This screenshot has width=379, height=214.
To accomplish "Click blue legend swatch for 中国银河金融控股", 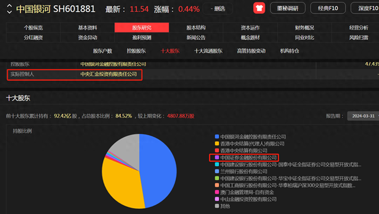I will [x=217, y=136].
